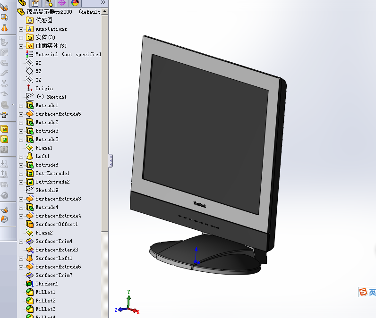Click the Sogou input method S icon

click(363, 292)
